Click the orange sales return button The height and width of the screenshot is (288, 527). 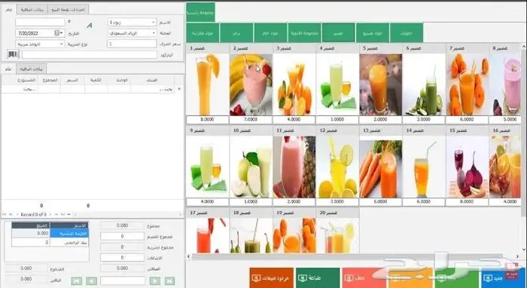point(272,278)
